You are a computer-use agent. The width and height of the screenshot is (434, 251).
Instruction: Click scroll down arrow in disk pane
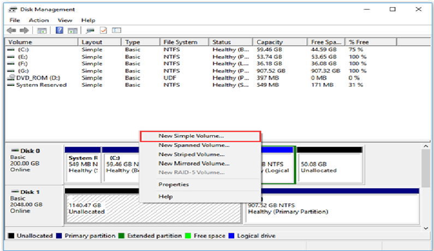click(426, 228)
